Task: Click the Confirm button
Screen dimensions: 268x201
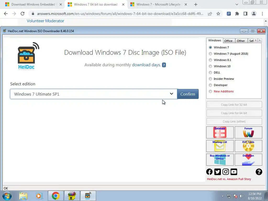Action: coord(188,94)
